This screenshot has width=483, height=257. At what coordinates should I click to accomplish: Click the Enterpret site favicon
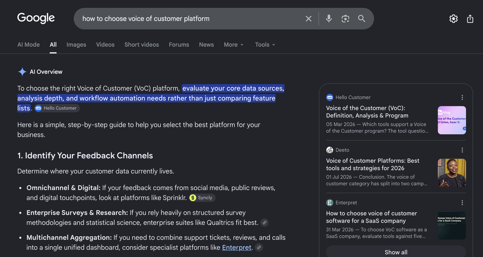pos(330,203)
